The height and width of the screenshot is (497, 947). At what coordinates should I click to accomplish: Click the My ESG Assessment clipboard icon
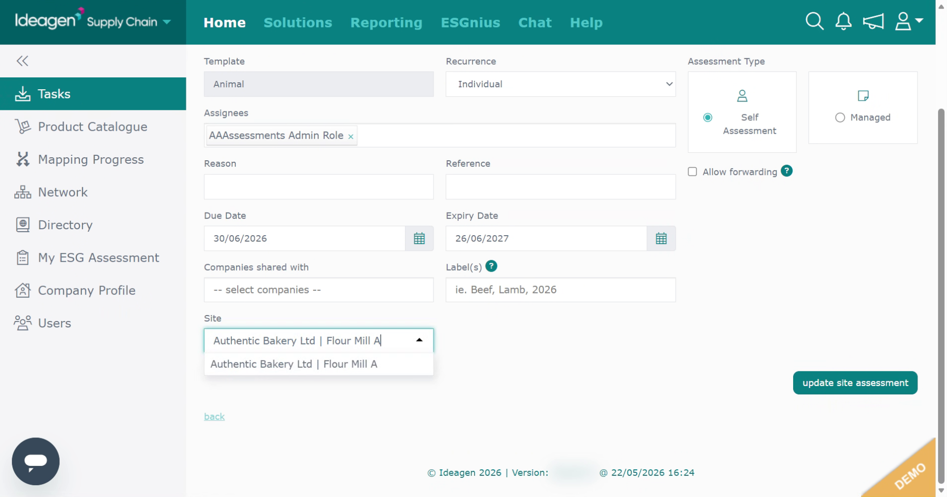click(x=23, y=257)
